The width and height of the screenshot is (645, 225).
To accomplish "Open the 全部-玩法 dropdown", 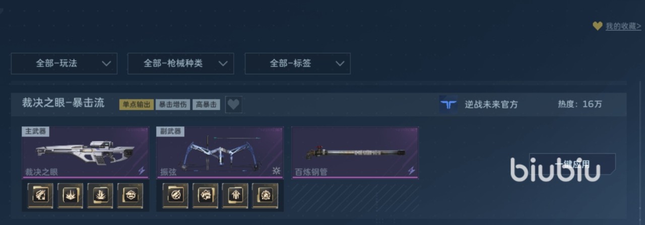I will [x=64, y=63].
